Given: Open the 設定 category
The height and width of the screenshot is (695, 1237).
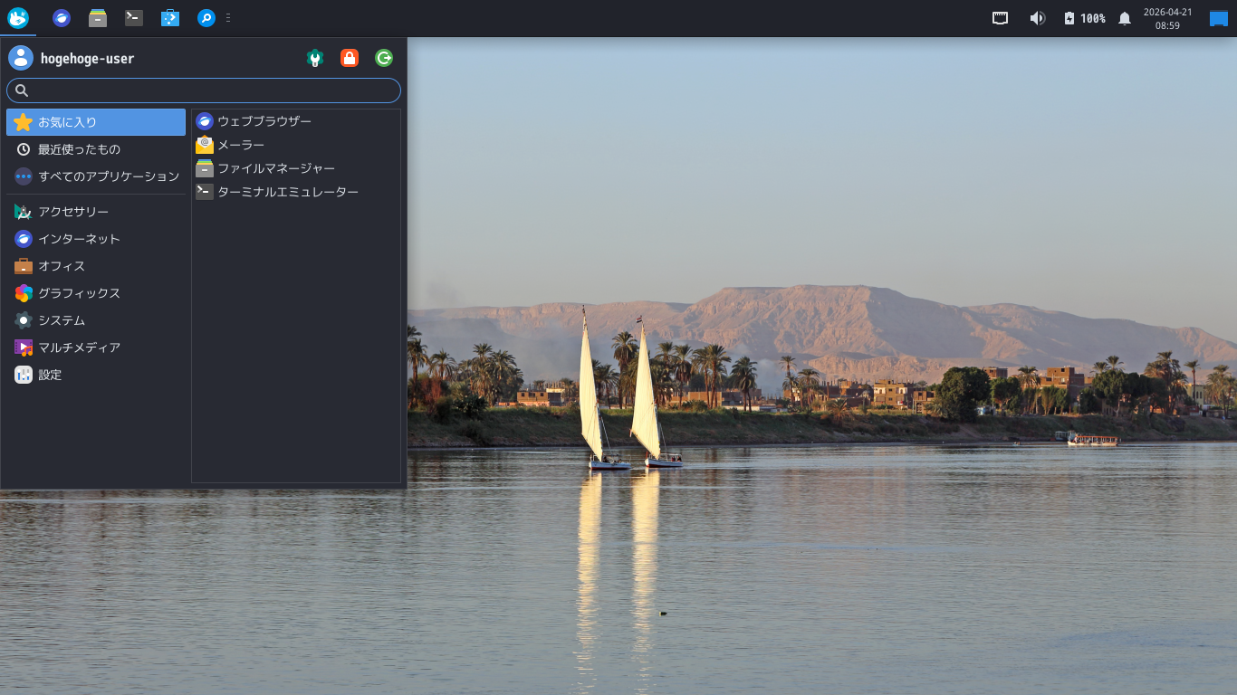Looking at the screenshot, I should pos(96,375).
